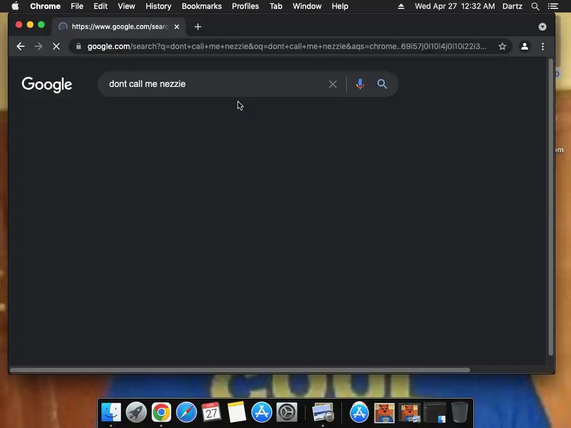Open the View menu
This screenshot has height=428, width=571.
click(x=127, y=6)
